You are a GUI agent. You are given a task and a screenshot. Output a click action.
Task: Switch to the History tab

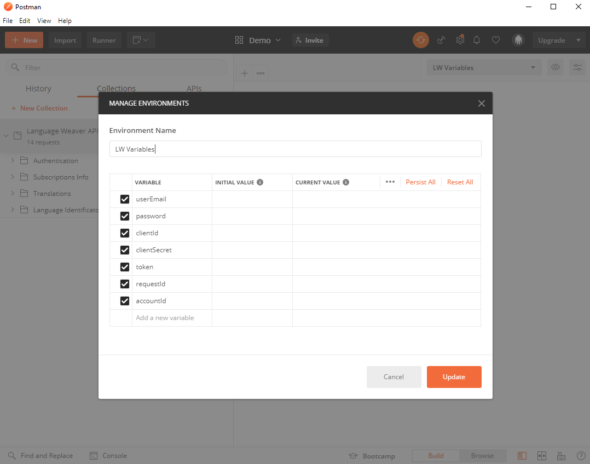click(38, 89)
